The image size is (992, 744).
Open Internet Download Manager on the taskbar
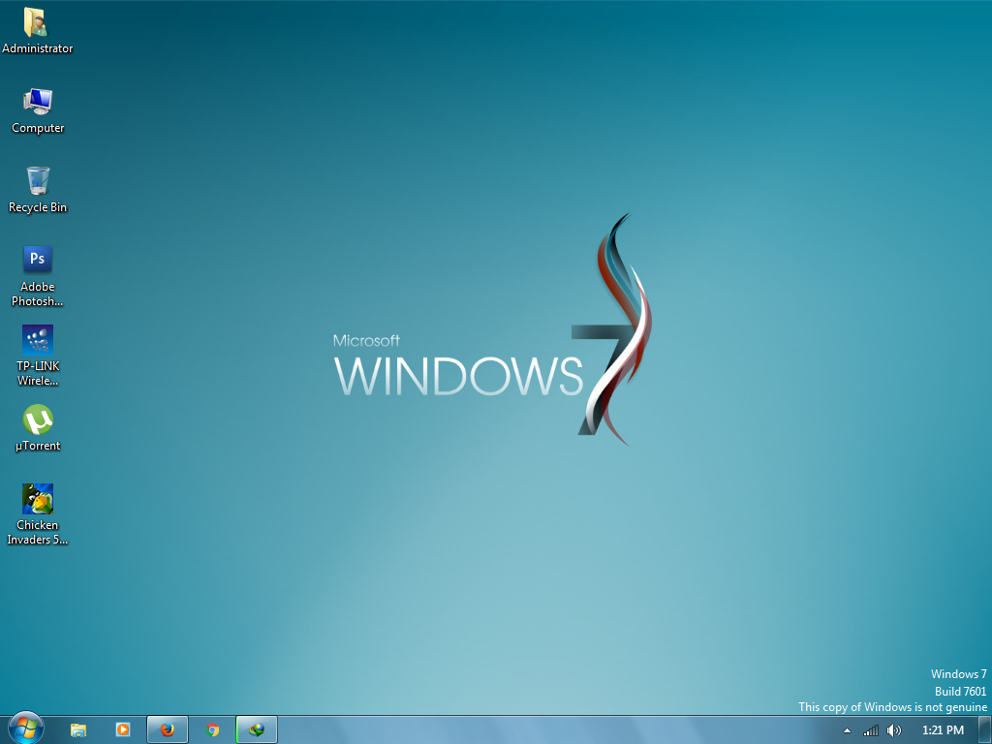click(256, 728)
